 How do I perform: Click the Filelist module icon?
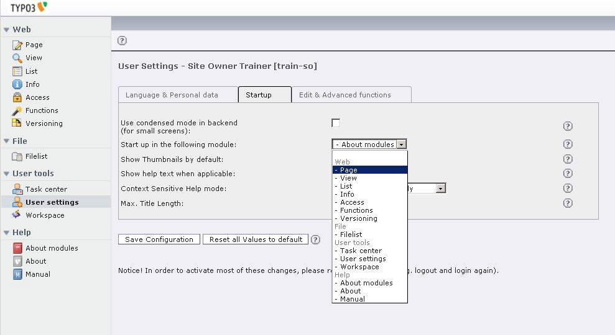(17, 156)
